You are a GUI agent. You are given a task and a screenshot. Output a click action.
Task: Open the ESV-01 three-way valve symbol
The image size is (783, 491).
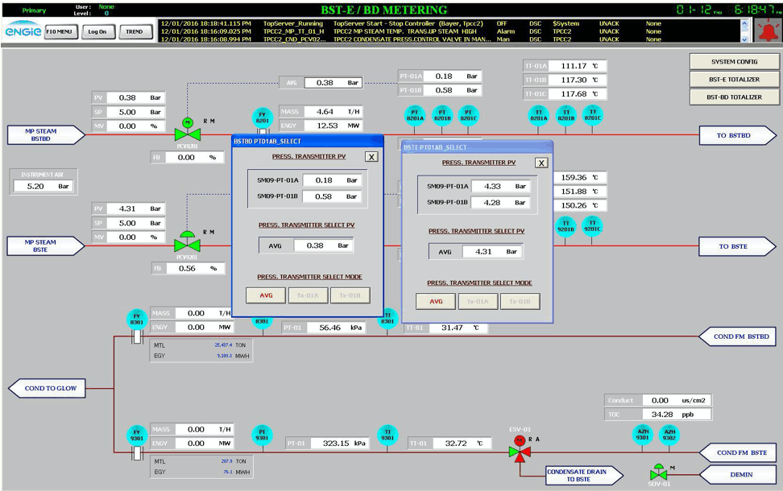(520, 449)
